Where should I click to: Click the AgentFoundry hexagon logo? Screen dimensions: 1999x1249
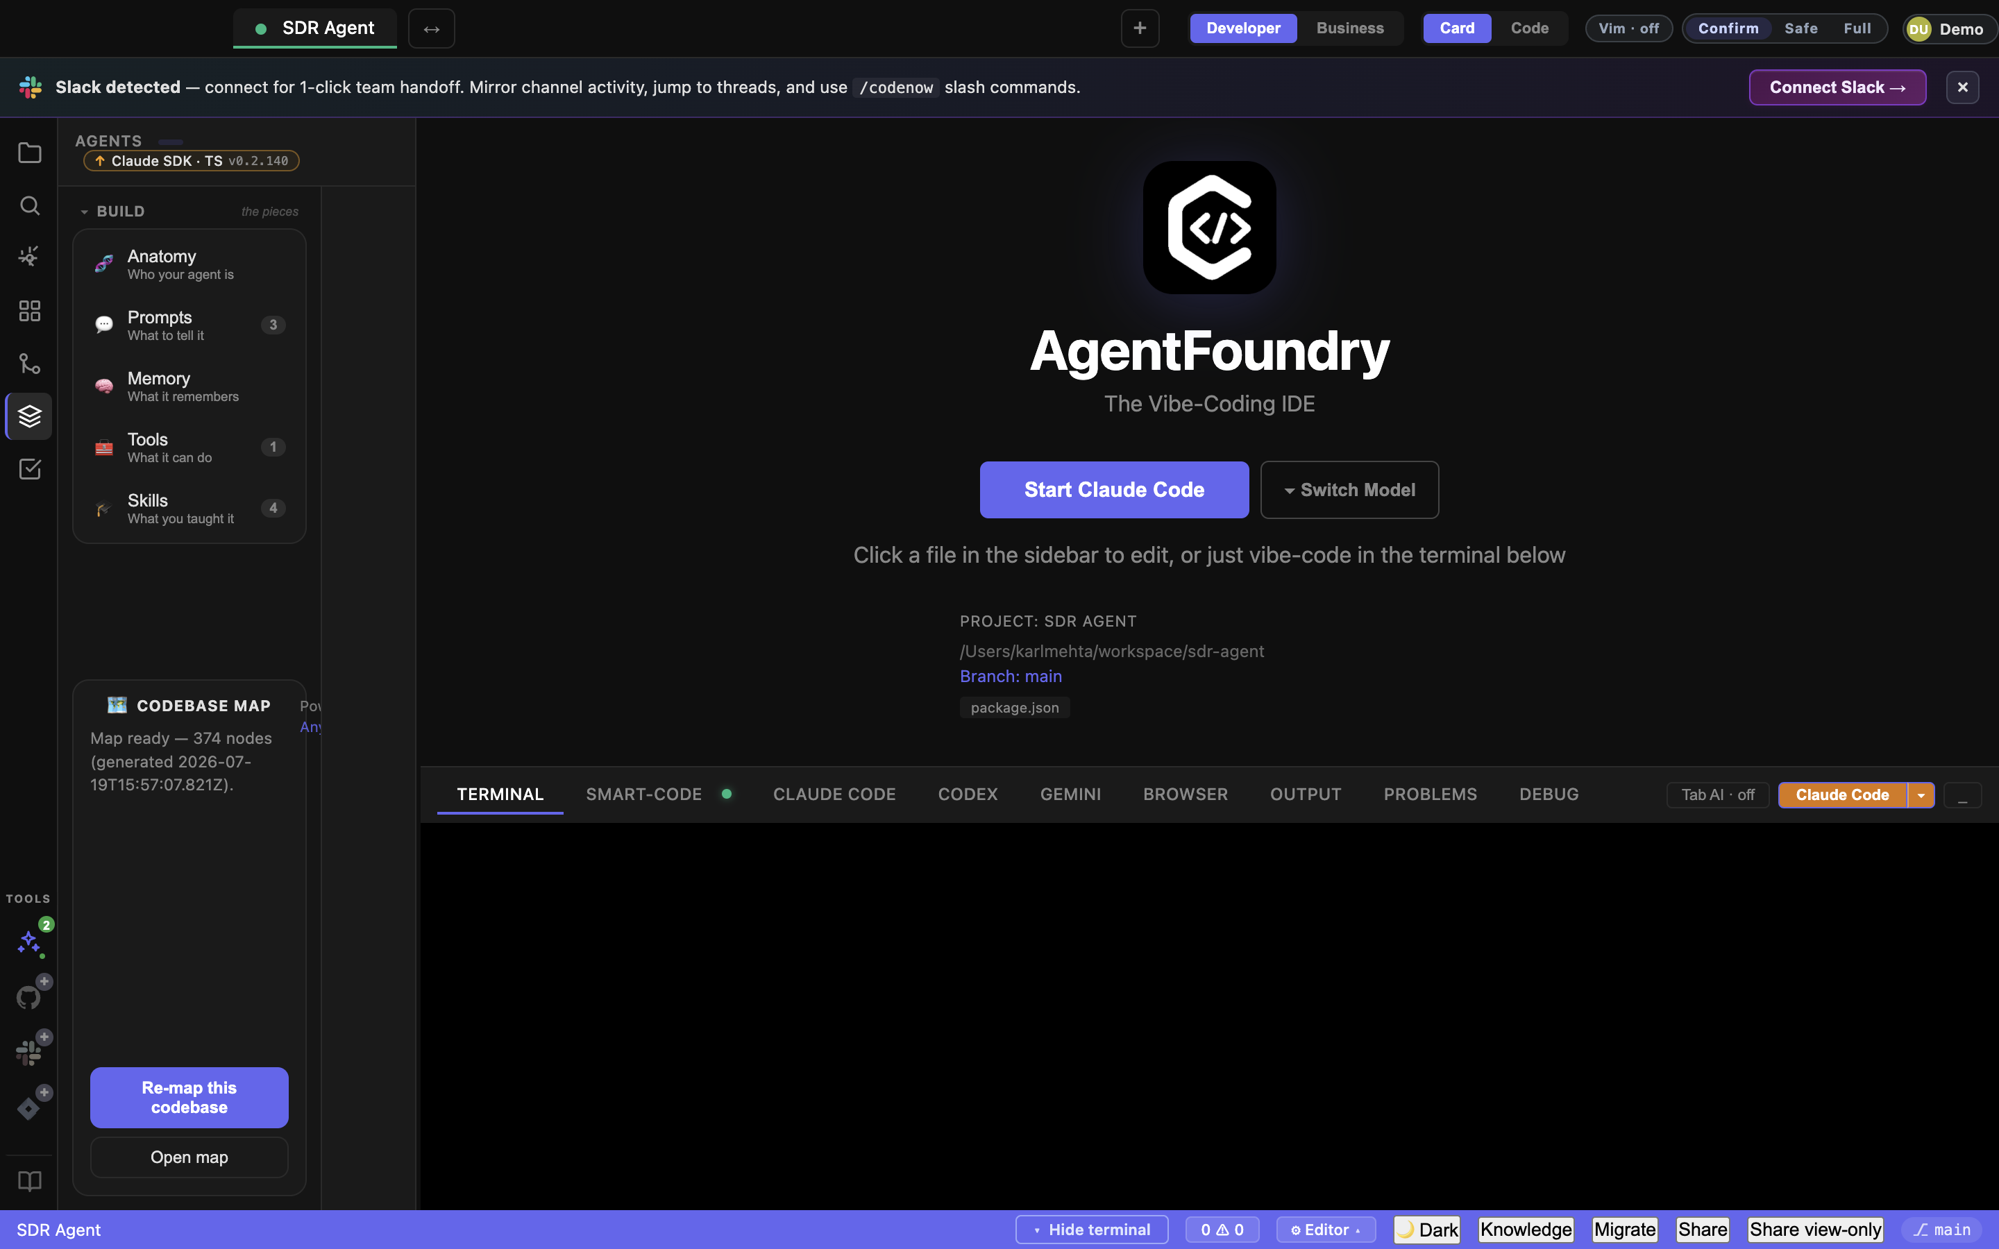tap(1209, 227)
